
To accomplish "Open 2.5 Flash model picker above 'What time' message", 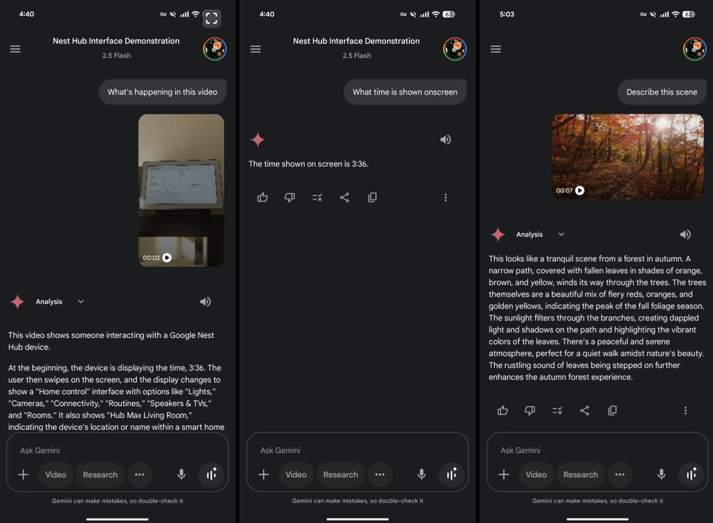I will click(x=356, y=56).
